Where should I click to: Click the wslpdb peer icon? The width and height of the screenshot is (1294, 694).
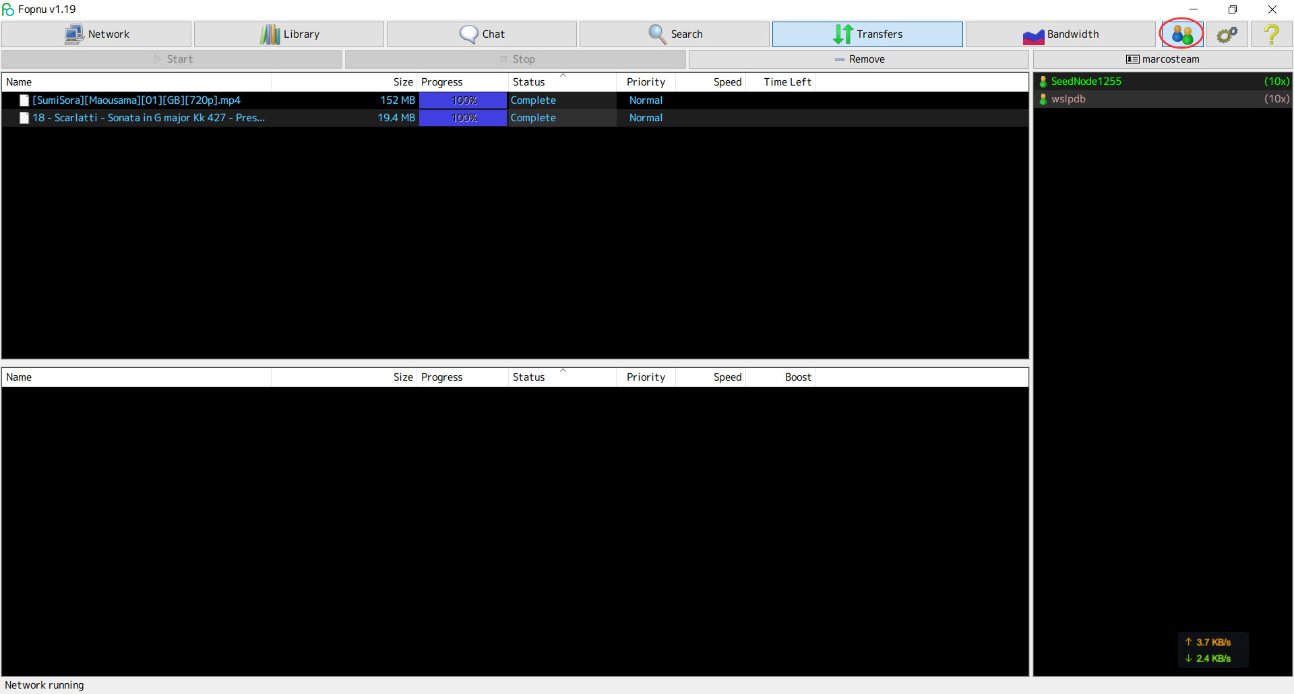tap(1043, 99)
